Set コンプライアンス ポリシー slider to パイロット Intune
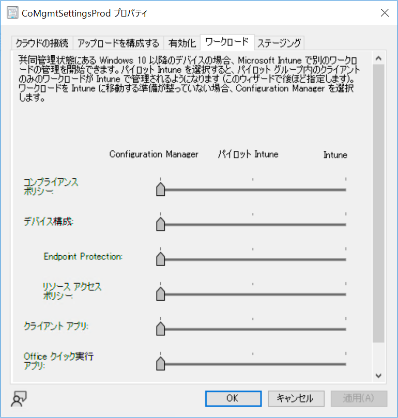This screenshot has height=418, width=398. [x=253, y=190]
